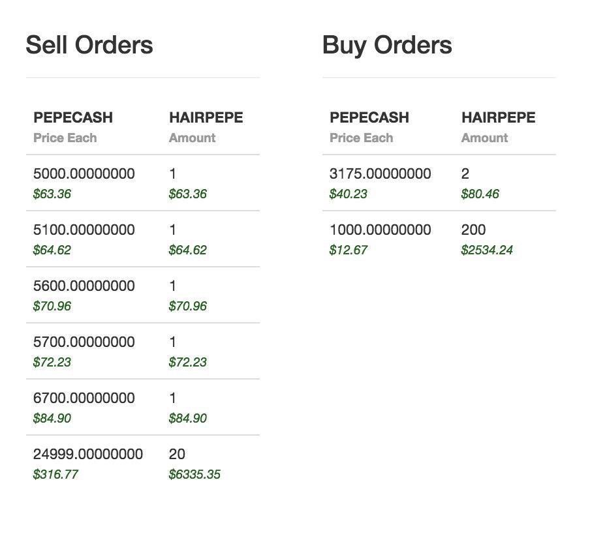Click the 5100.00000000 sell order row
This screenshot has height=540, width=590.
tap(143, 239)
